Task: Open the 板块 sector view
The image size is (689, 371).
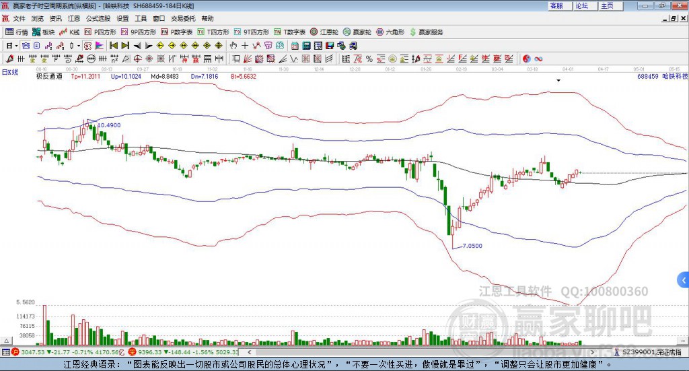Action: coord(44,32)
